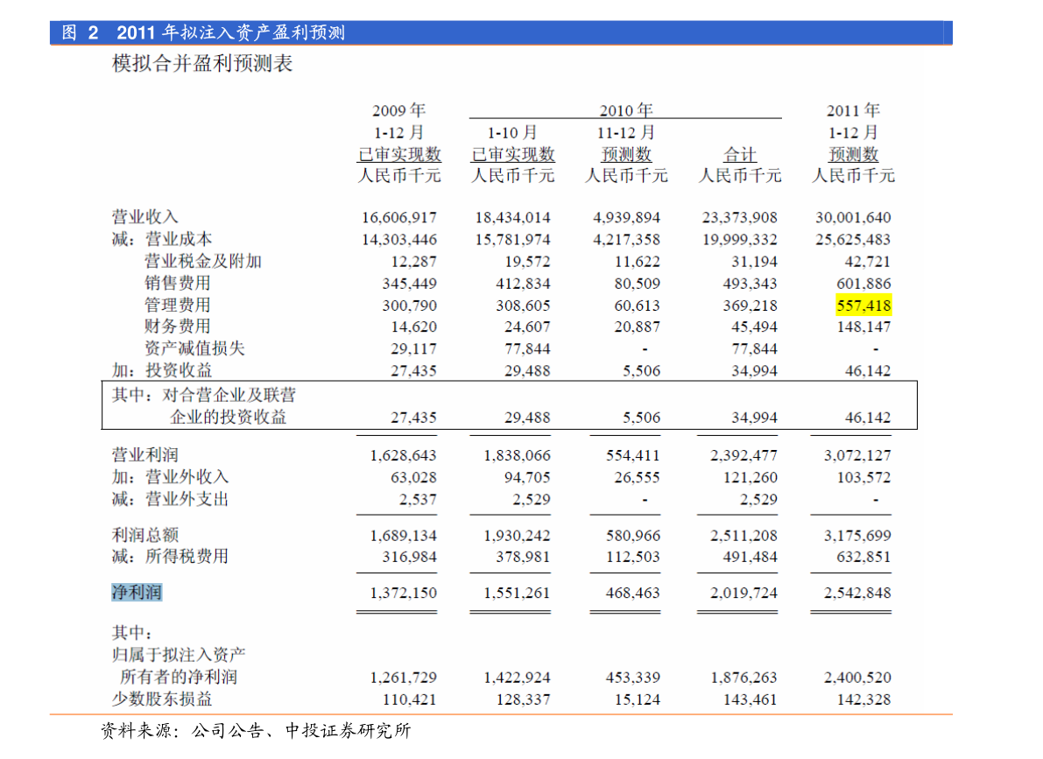Click the 管理费用 row label

(178, 306)
